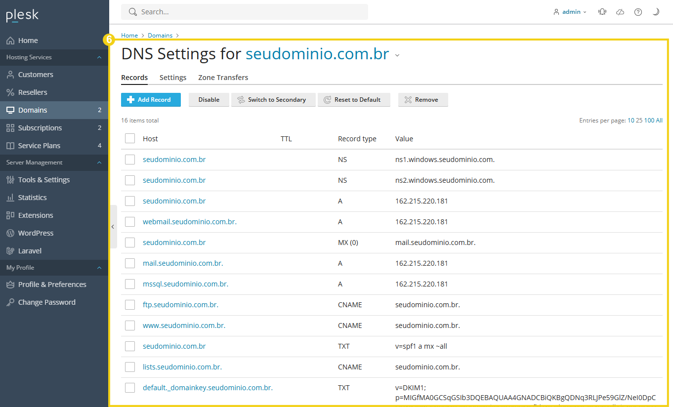Click the notifications bell icon in header
673x407 pixels.
tap(602, 12)
